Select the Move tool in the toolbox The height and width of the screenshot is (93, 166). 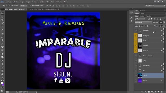(x=2, y=13)
